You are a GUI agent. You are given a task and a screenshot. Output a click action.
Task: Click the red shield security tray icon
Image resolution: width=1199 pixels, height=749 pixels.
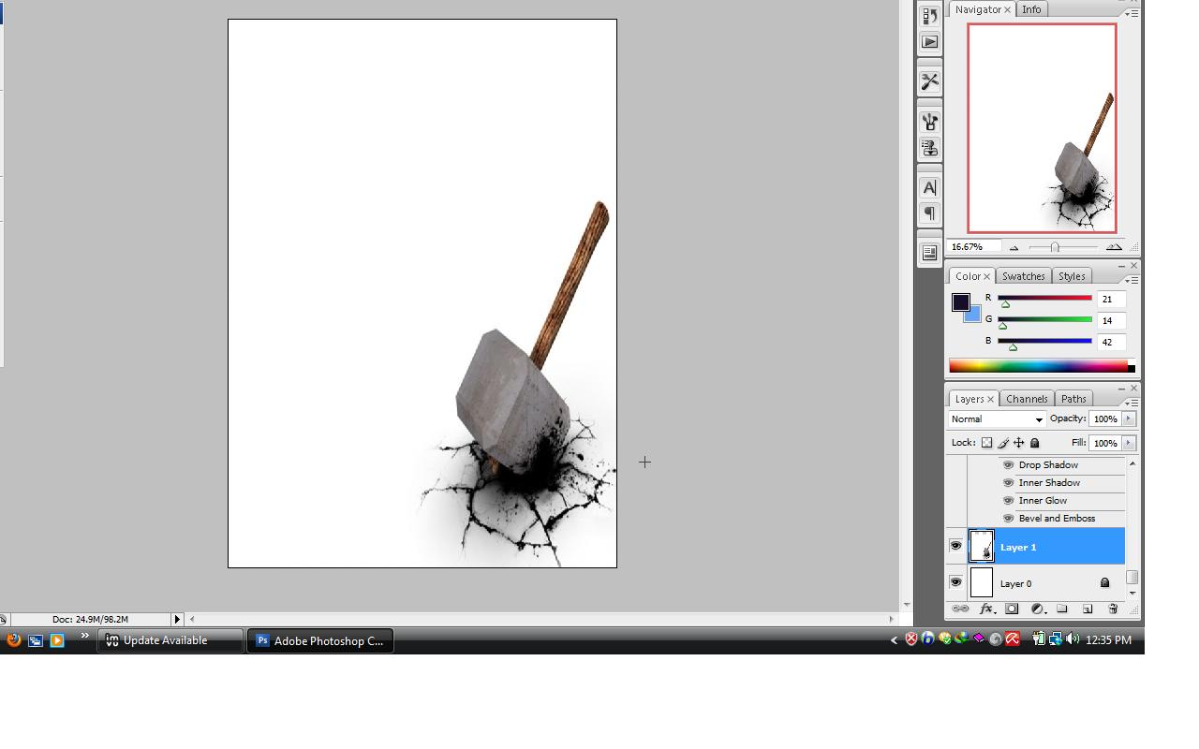click(x=910, y=639)
